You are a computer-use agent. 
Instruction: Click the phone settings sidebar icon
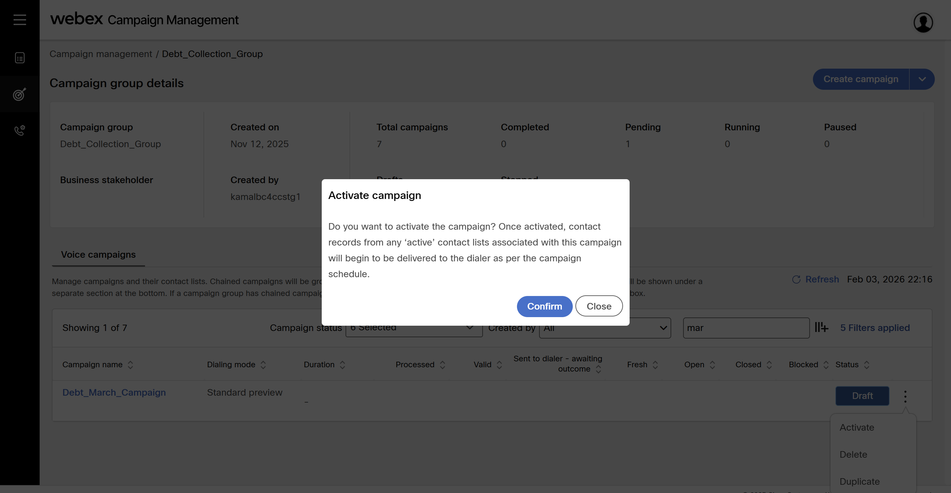click(19, 130)
